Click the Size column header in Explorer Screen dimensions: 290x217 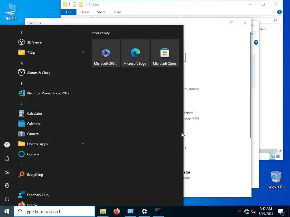262,29
